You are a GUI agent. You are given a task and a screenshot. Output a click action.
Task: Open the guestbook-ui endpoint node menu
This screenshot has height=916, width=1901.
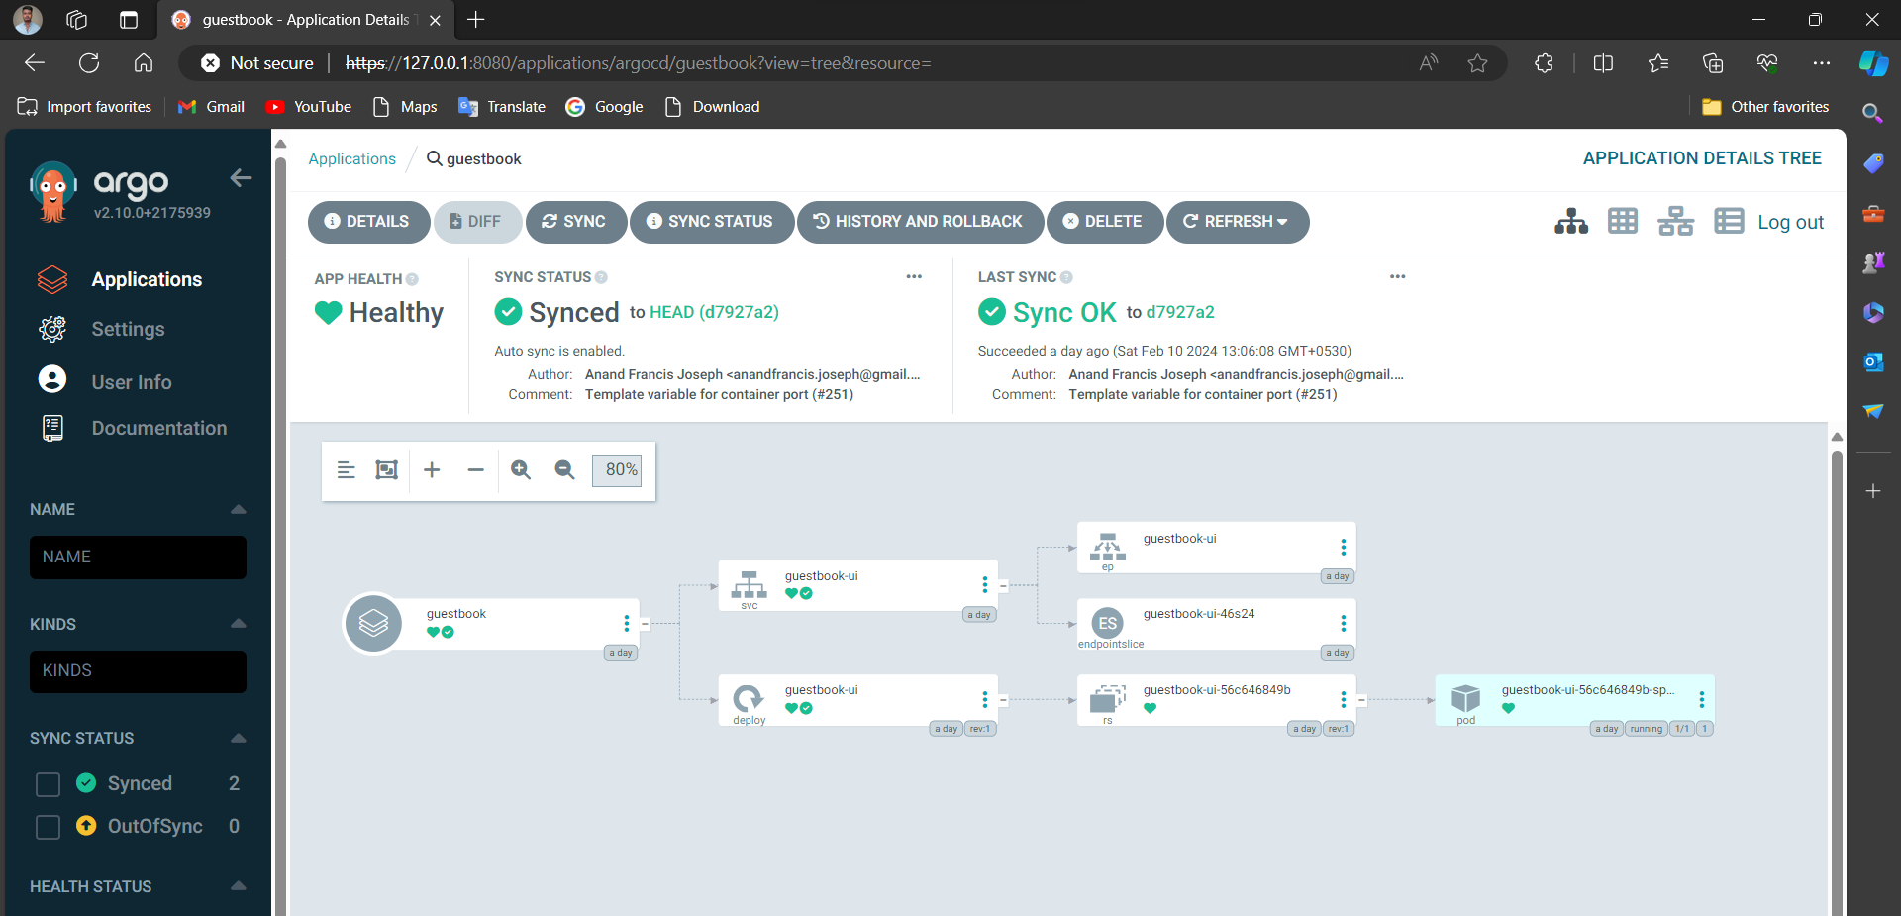point(1344,547)
